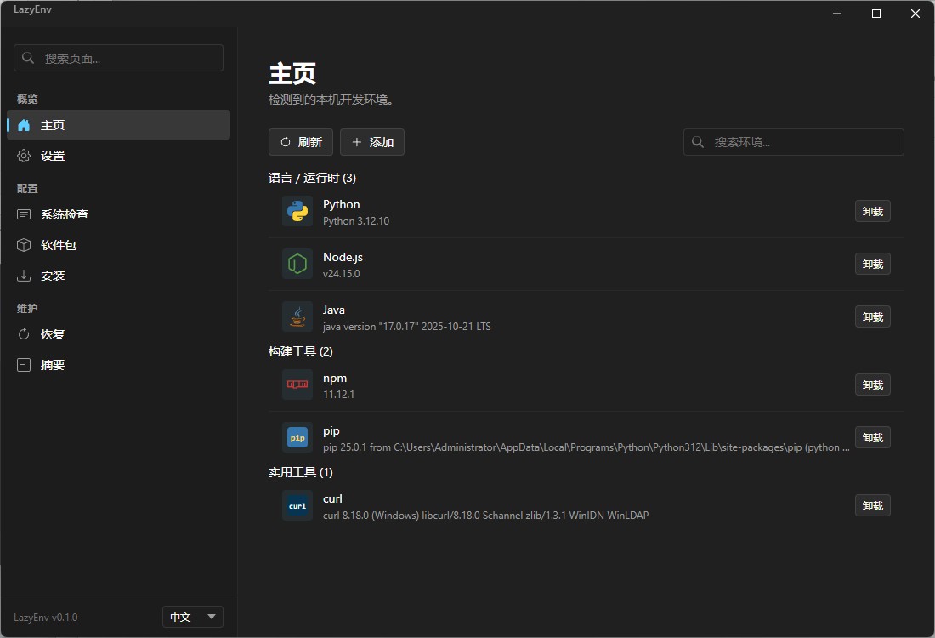Screen dimensions: 935x638
Task: Open the 摘要 page
Action: [x=118, y=365]
